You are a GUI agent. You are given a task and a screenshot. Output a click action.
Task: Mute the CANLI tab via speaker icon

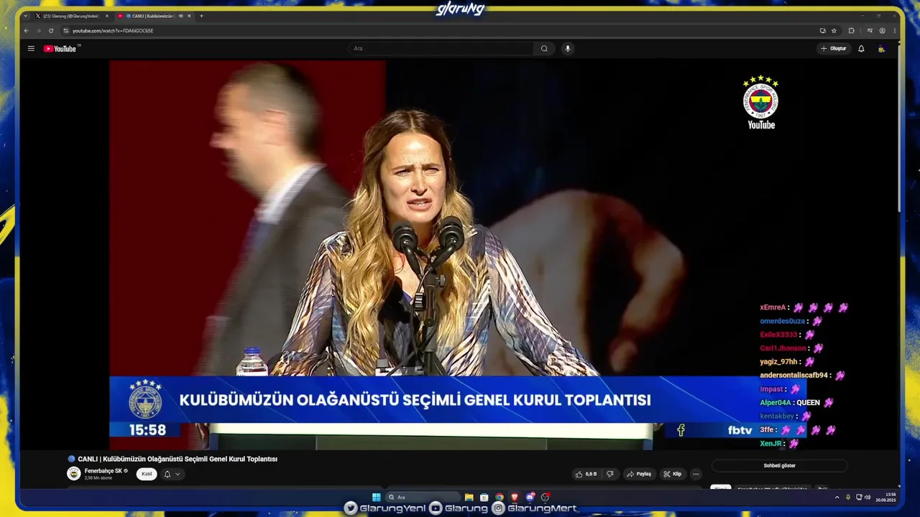coord(180,16)
